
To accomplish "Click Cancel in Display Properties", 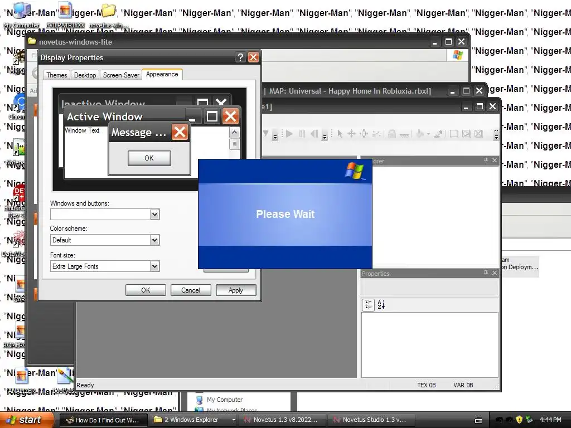I will pos(191,290).
